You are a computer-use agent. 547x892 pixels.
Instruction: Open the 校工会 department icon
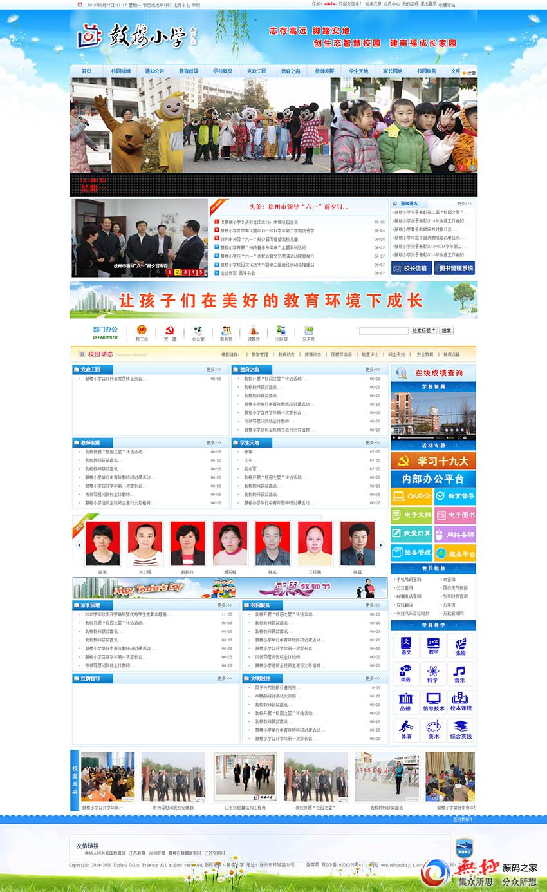[x=142, y=330]
